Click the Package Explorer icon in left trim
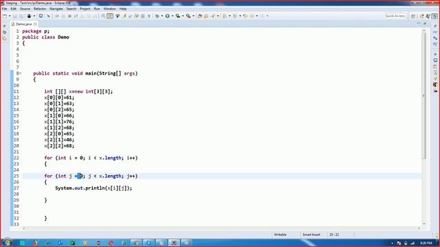The height and width of the screenshot is (247, 440). [5, 38]
